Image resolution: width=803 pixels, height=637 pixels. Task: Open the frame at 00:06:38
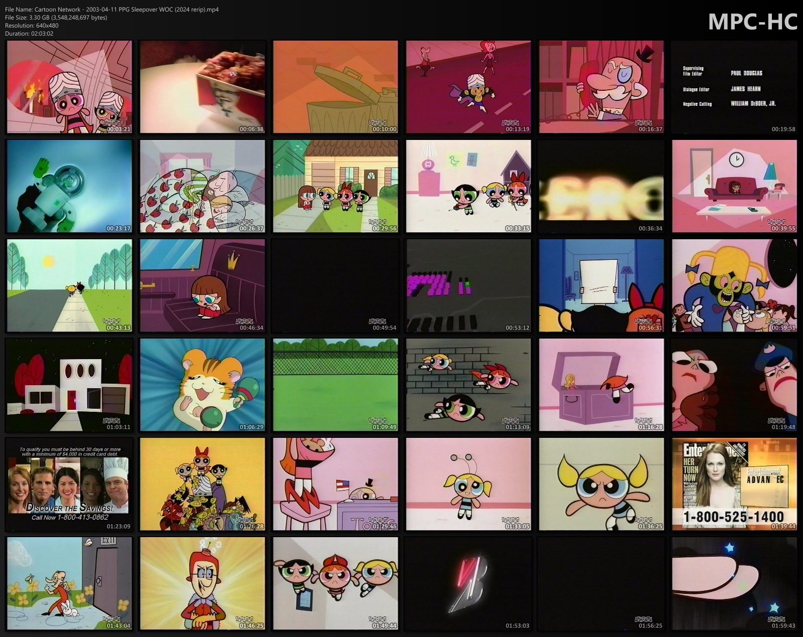point(202,87)
